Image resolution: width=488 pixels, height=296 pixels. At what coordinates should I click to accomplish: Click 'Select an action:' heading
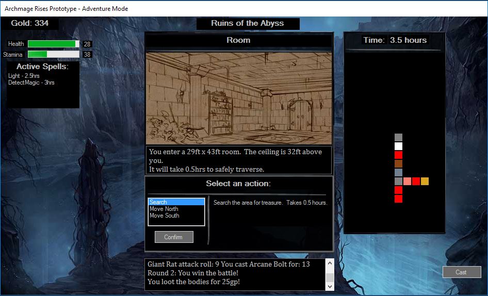(238, 184)
